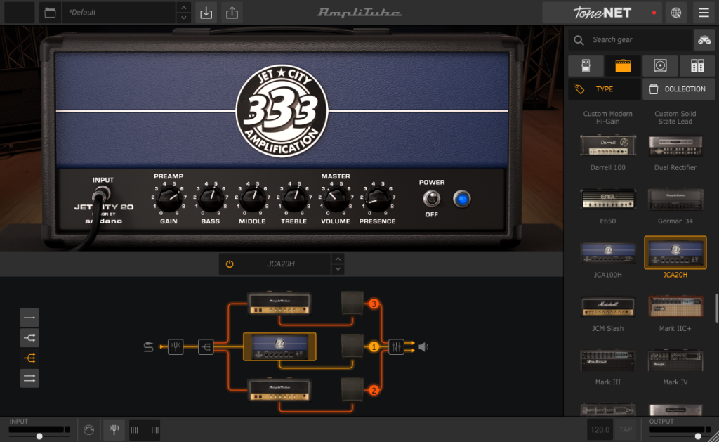Click the chain input loop icon
The image size is (719, 442).
tap(148, 347)
